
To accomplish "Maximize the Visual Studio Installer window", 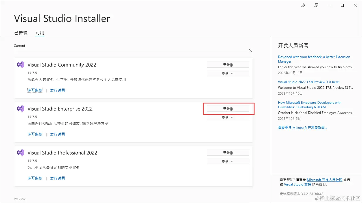I will (342, 5).
